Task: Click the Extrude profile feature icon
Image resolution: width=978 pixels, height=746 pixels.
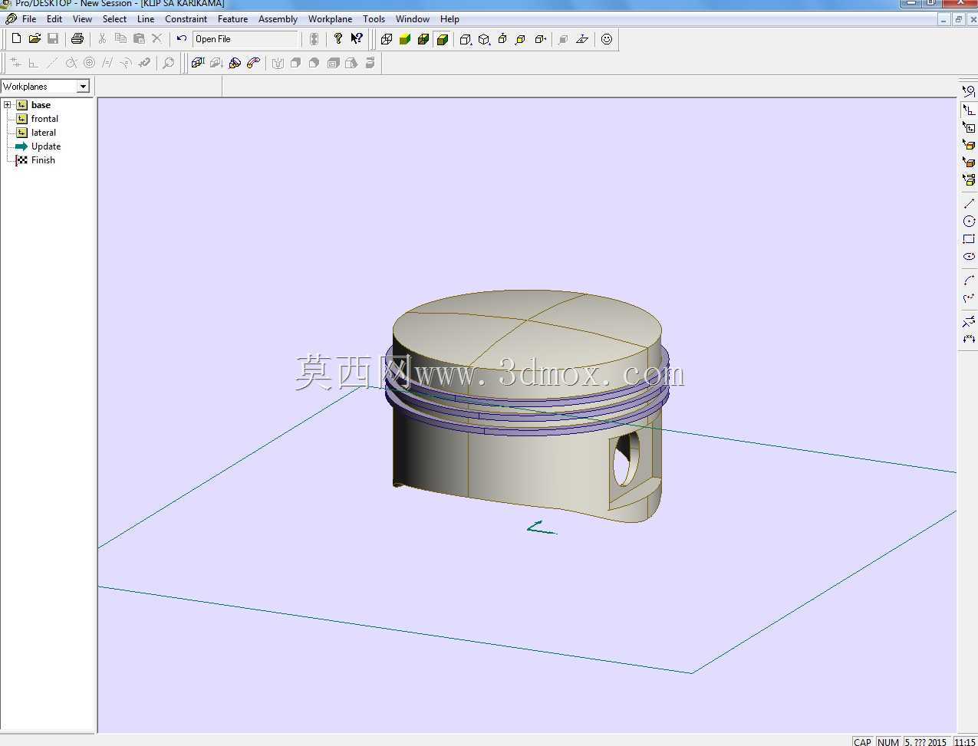Action: click(x=198, y=63)
